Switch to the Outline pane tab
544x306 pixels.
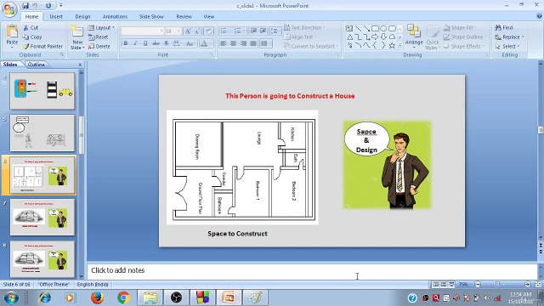point(36,65)
